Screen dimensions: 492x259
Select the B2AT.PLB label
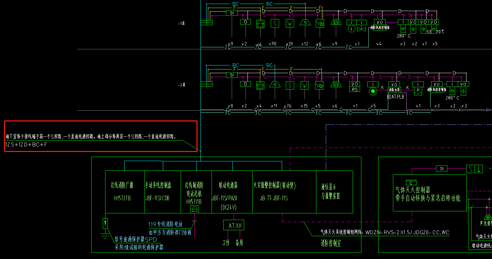(396, 97)
